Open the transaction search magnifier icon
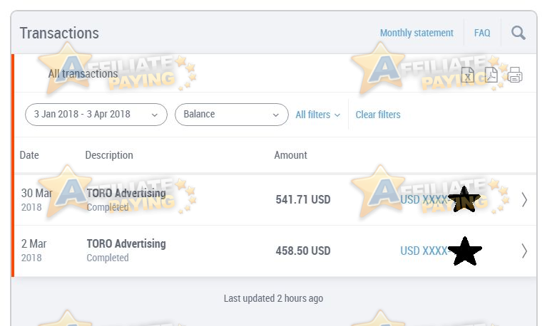This screenshot has height=326, width=542. click(x=518, y=33)
